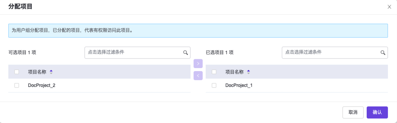Open the 可选项目 filter condition field

(137, 53)
